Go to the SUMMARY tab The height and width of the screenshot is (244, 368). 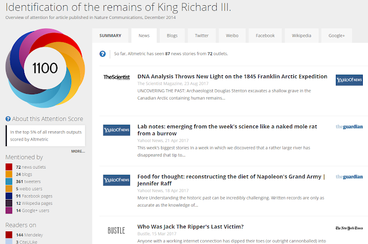point(110,36)
